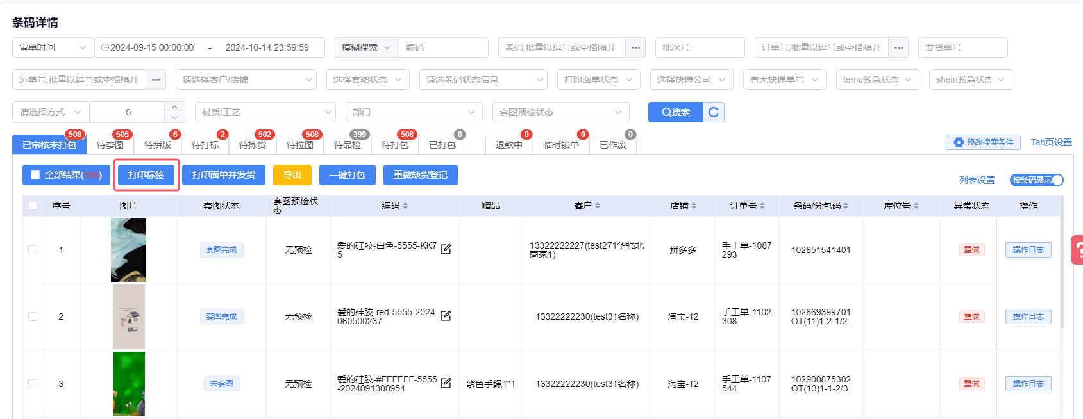Viewport: 1083px width, 419px height.
Task: Open the 请选择客户/店铺 dropdown
Action: coord(246,79)
